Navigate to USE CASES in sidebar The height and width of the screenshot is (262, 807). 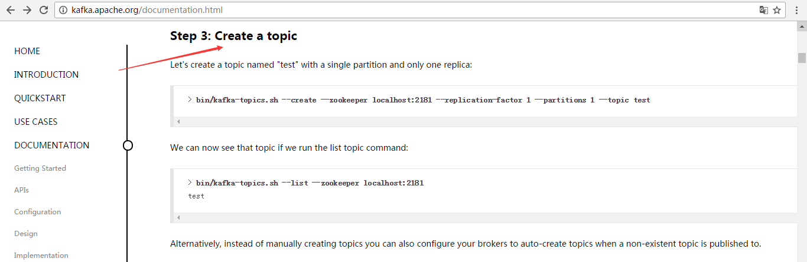click(x=36, y=122)
